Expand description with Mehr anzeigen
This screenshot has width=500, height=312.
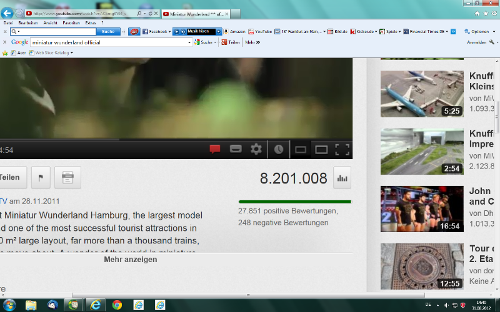[x=131, y=260]
